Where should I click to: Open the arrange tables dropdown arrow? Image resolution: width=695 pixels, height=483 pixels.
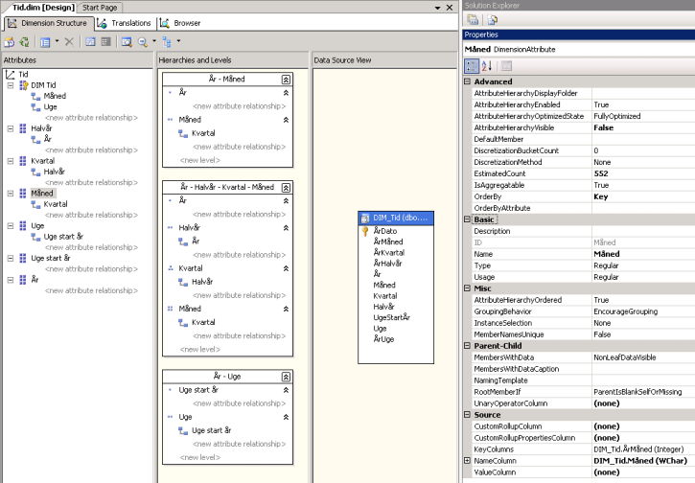coord(178,41)
